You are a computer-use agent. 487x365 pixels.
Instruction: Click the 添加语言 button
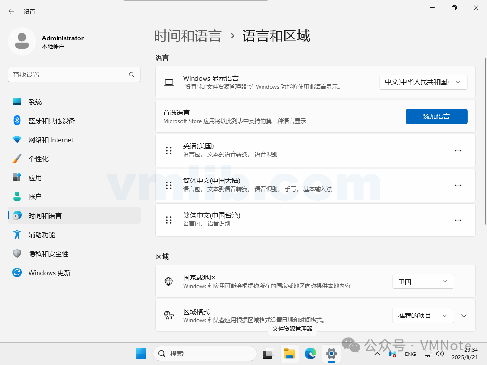[436, 116]
